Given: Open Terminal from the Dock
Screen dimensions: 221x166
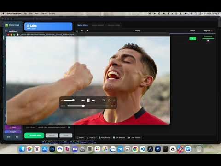Looking at the screenshot, I should 165,149.
